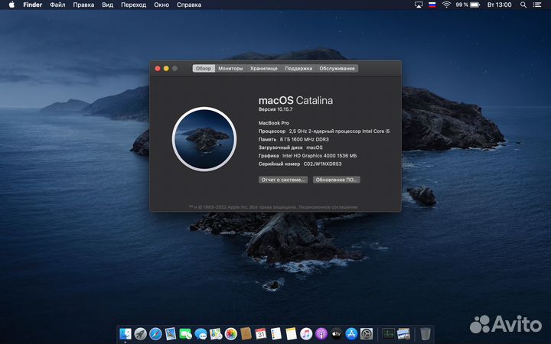Open System Preferences gear in Dock

367,333
